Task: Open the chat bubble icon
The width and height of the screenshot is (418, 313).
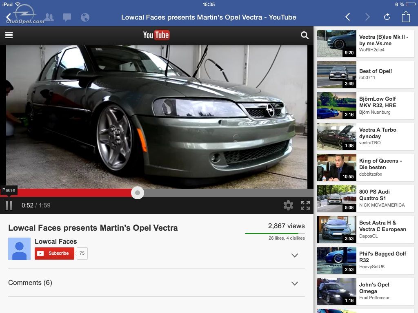Action: tap(67, 18)
